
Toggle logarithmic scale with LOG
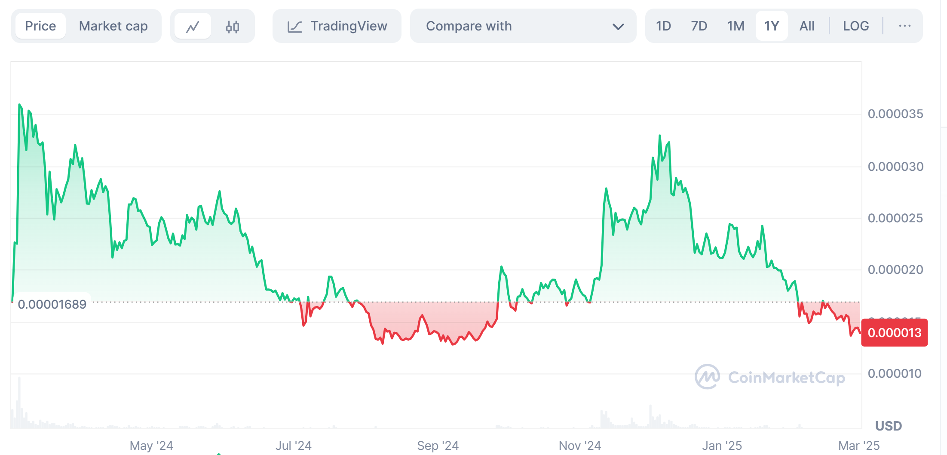856,26
